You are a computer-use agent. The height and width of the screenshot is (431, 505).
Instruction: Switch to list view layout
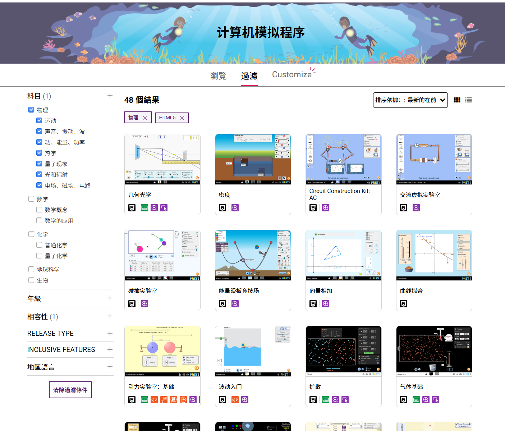point(468,100)
